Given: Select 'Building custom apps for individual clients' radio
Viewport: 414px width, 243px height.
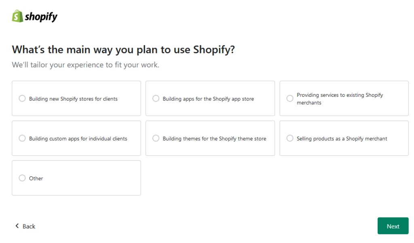Looking at the screenshot, I should (x=22, y=138).
